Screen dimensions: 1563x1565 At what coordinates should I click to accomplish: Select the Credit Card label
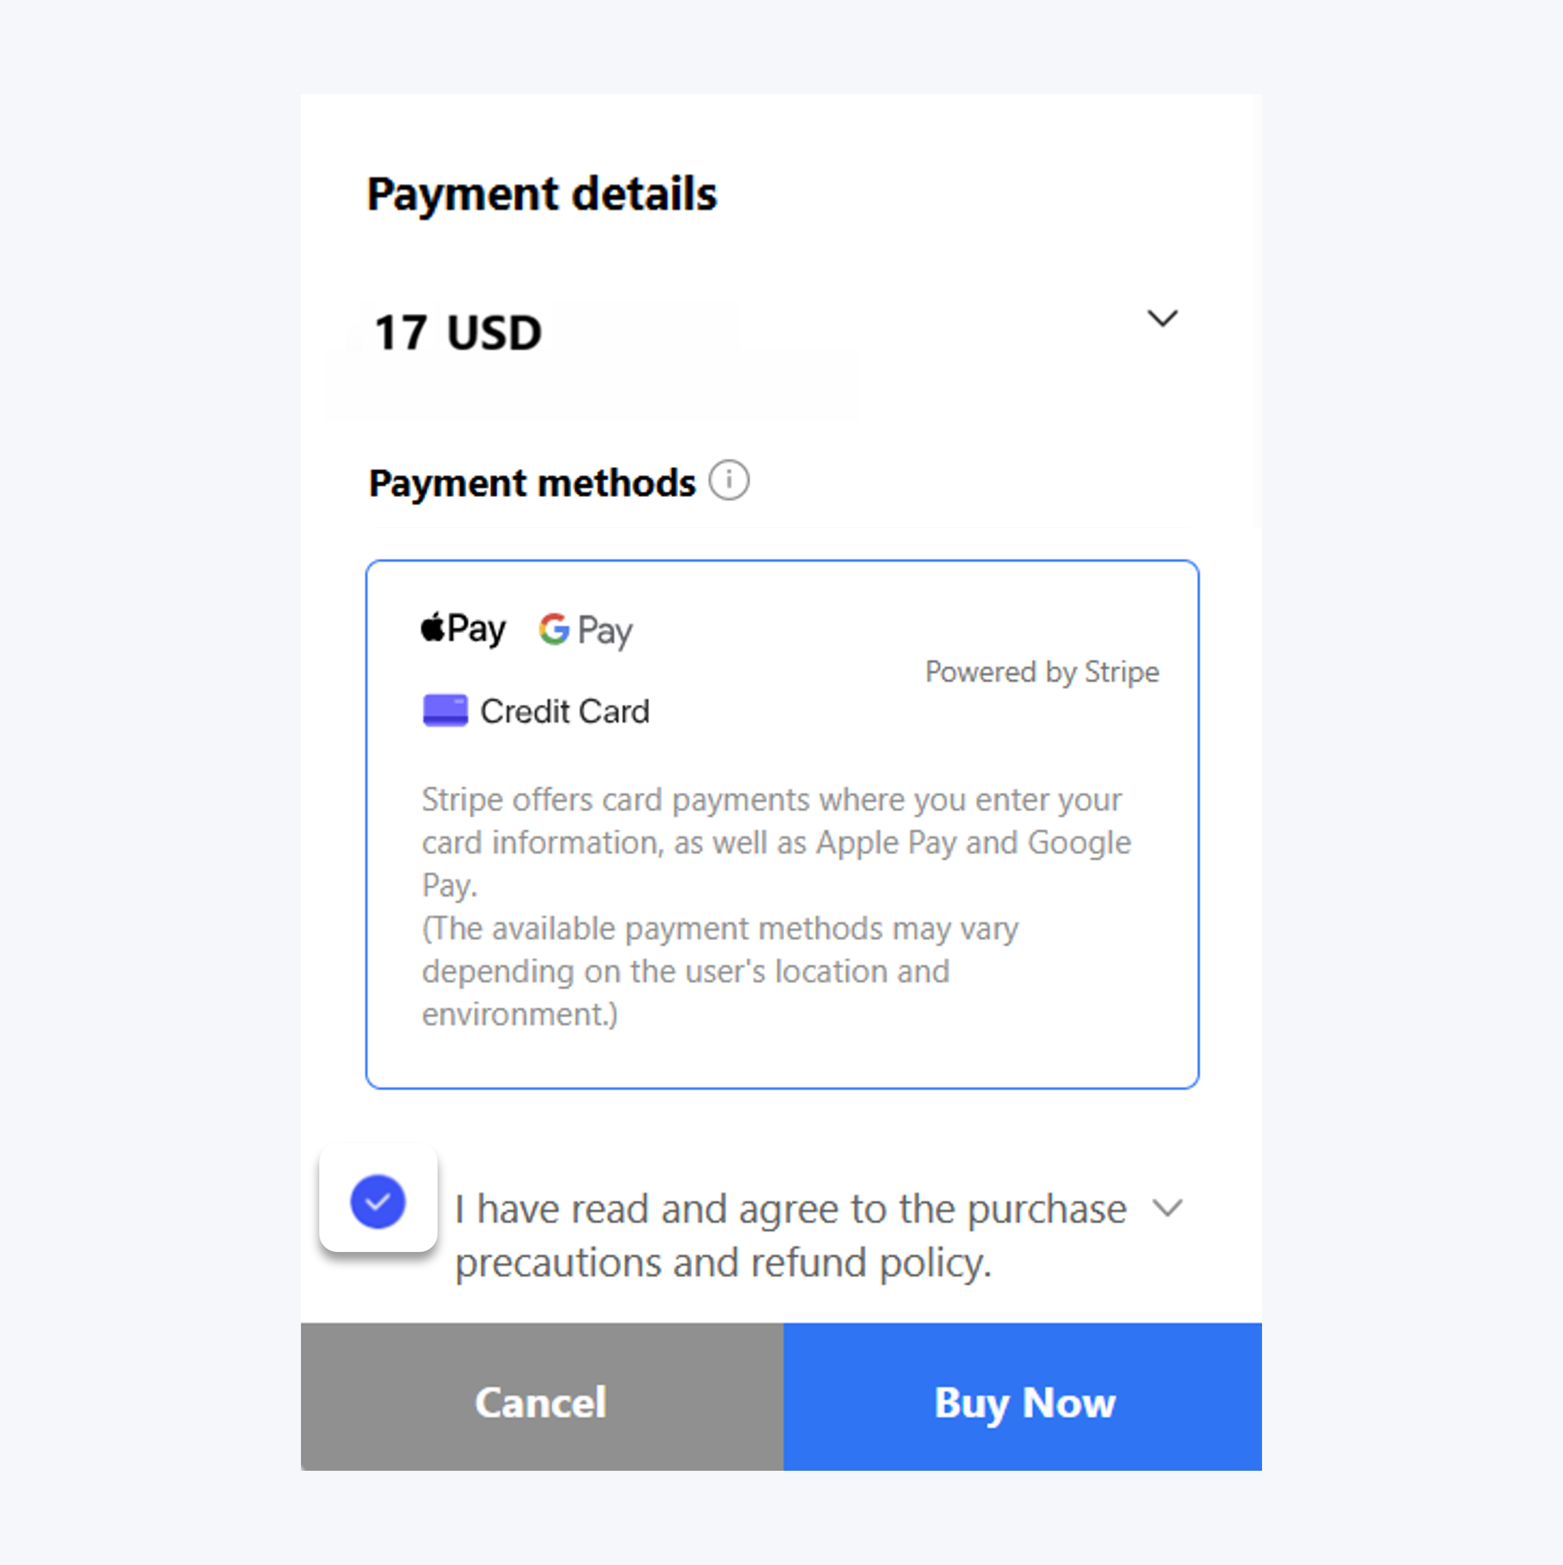[x=565, y=711]
